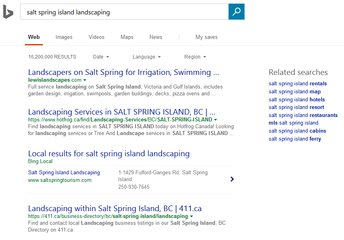Go to the News tab
344x240 pixels.
[156, 37]
